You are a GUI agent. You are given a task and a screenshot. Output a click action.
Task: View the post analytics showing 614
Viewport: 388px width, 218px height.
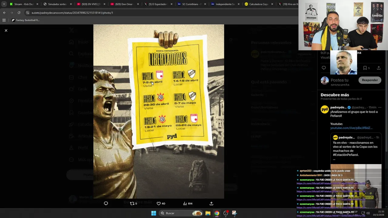(x=188, y=203)
